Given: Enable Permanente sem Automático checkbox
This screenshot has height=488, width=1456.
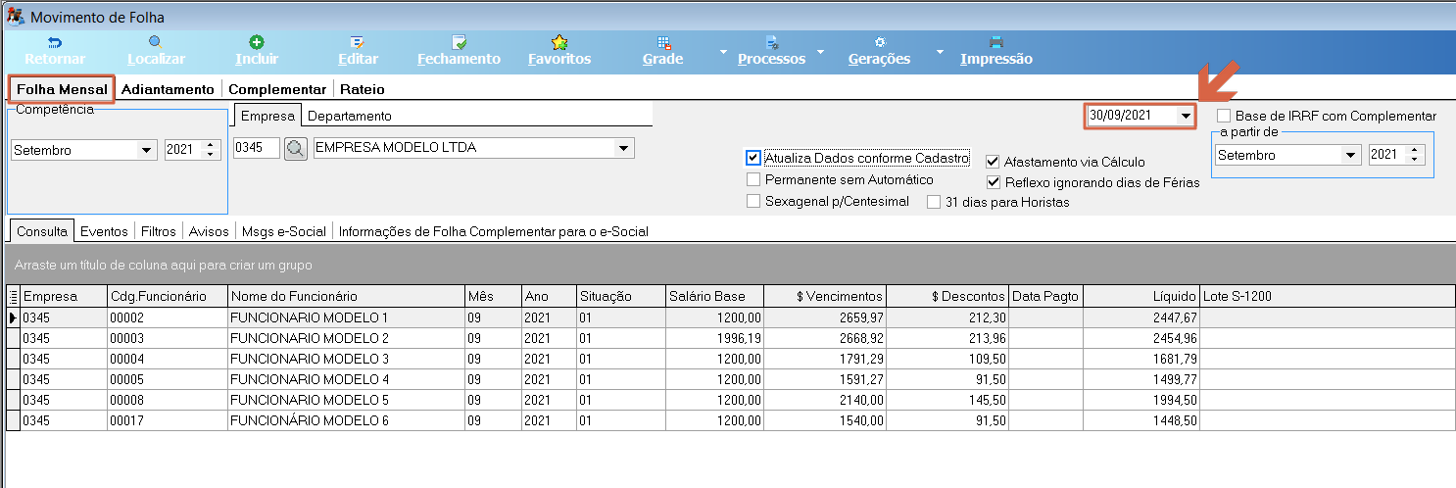Looking at the screenshot, I should pos(752,179).
